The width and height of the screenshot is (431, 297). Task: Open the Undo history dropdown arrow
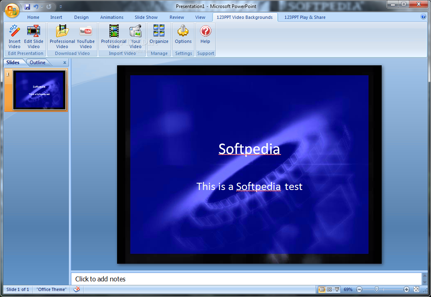pos(42,6)
